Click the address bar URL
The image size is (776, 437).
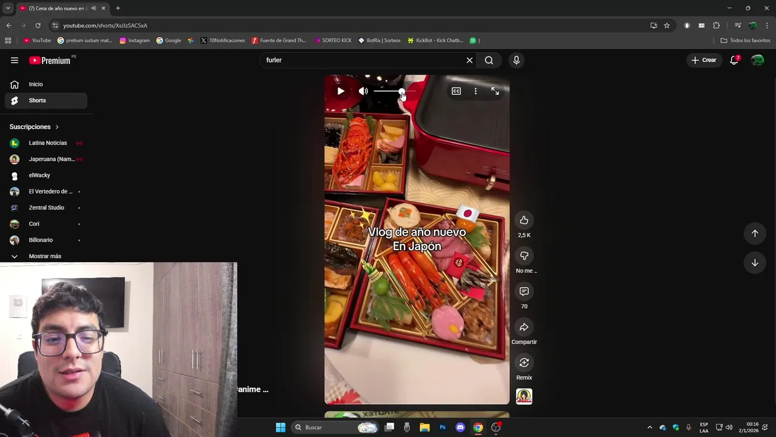105,25
